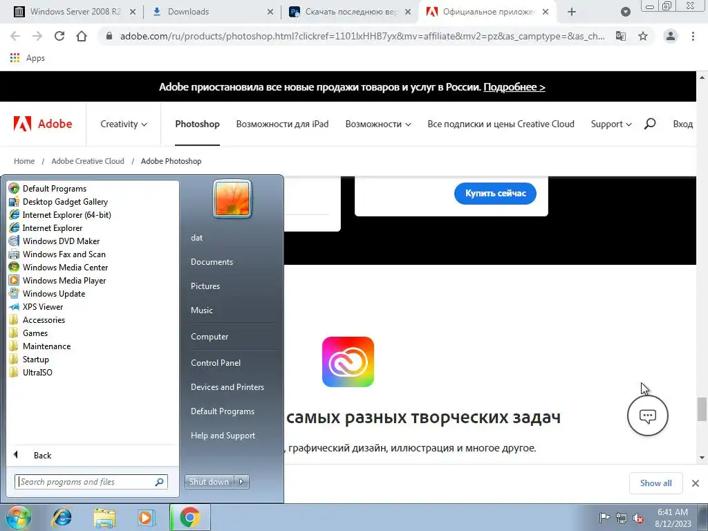708x531 pixels.
Task: Expand the Games folder
Action: point(28,333)
